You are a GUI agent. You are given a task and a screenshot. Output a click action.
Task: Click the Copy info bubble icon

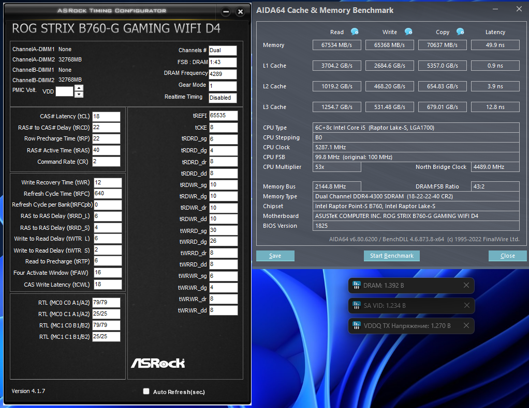point(460,32)
